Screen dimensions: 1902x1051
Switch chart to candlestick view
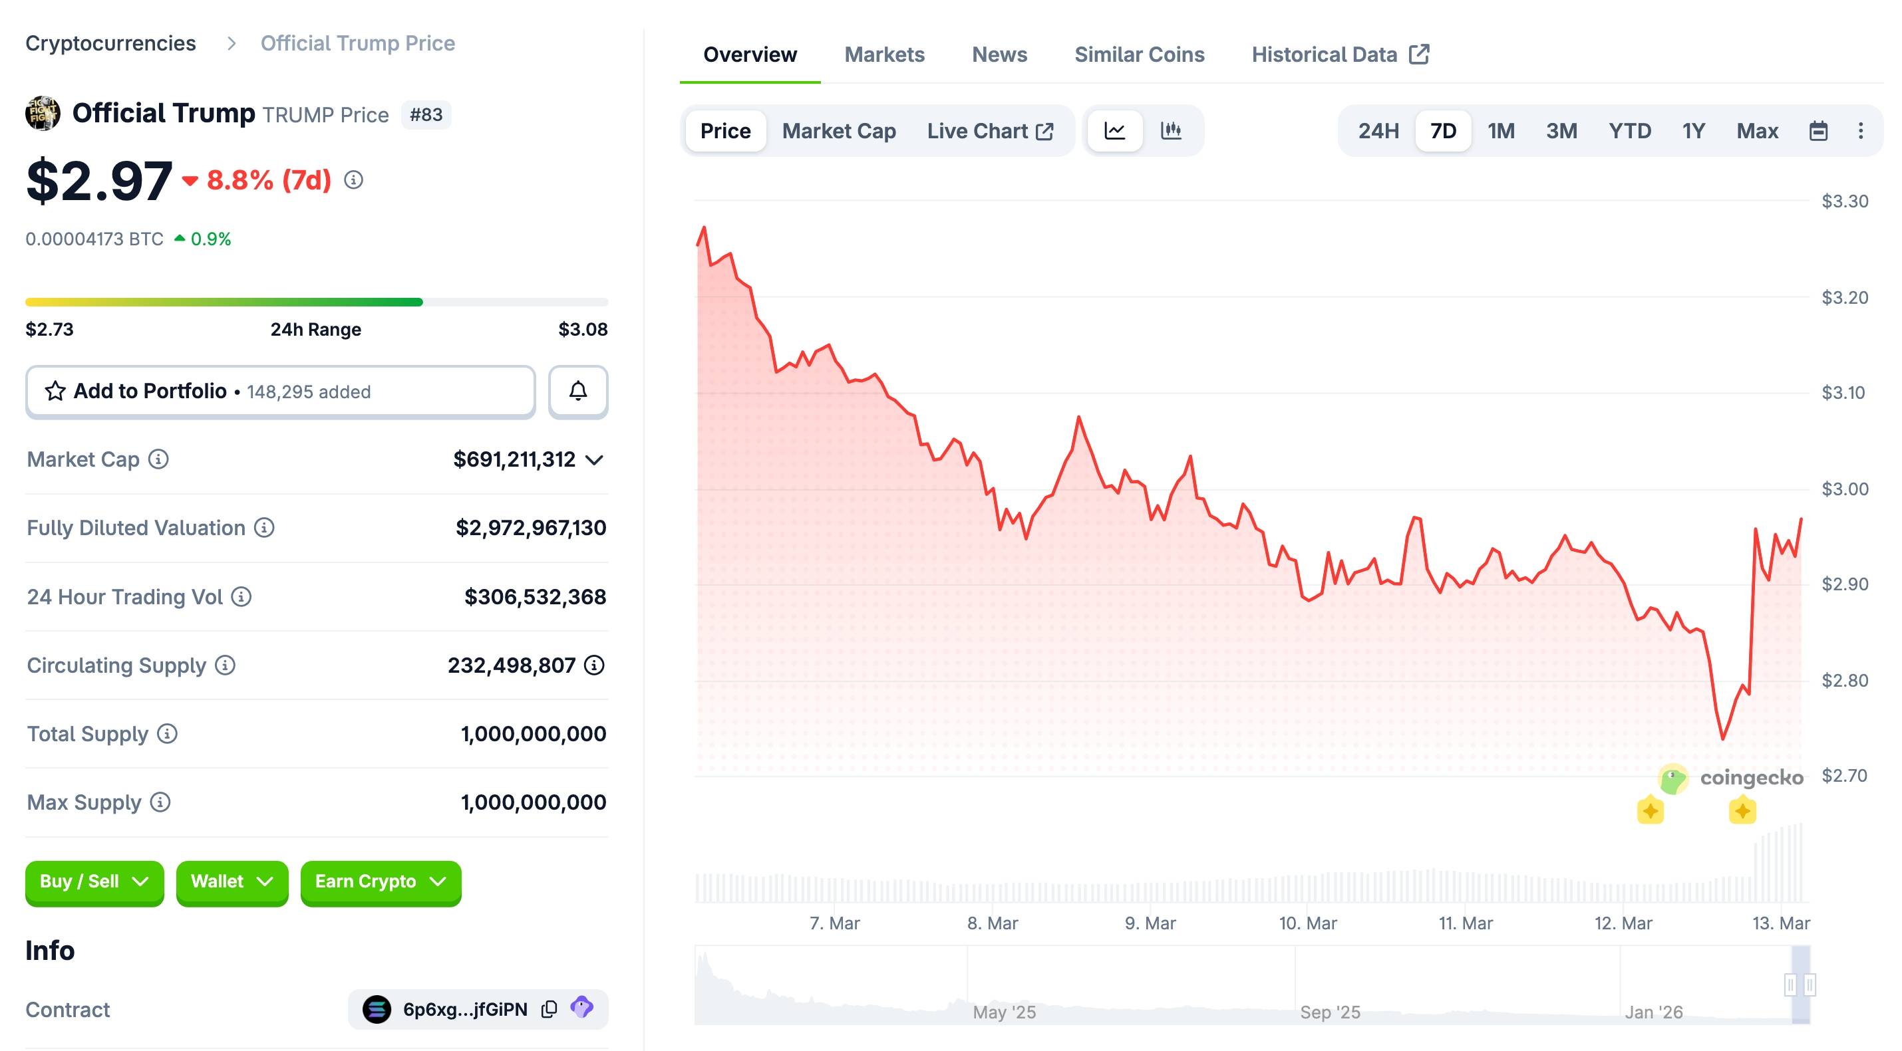(x=1172, y=130)
